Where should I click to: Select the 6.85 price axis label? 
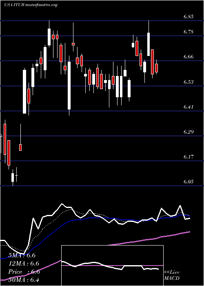(188, 17)
